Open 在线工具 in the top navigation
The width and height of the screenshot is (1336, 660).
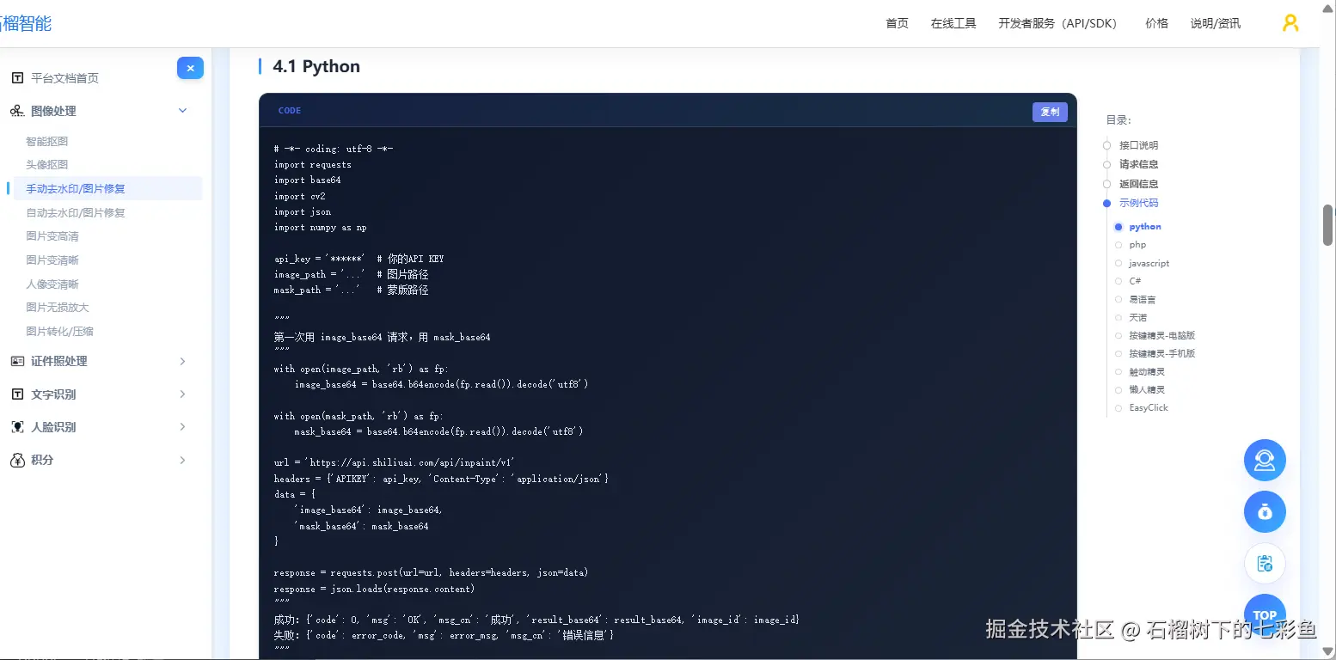(x=953, y=23)
